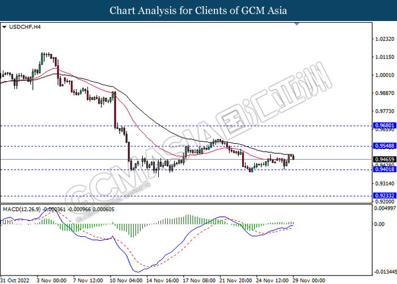Click the 17 Nov 08:00 time label
Screen dimensions: 397x284
coord(199,281)
